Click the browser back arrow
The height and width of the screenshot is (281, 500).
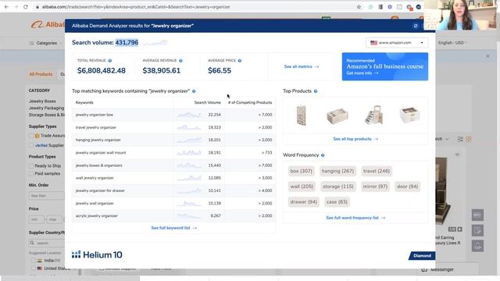(6, 7)
